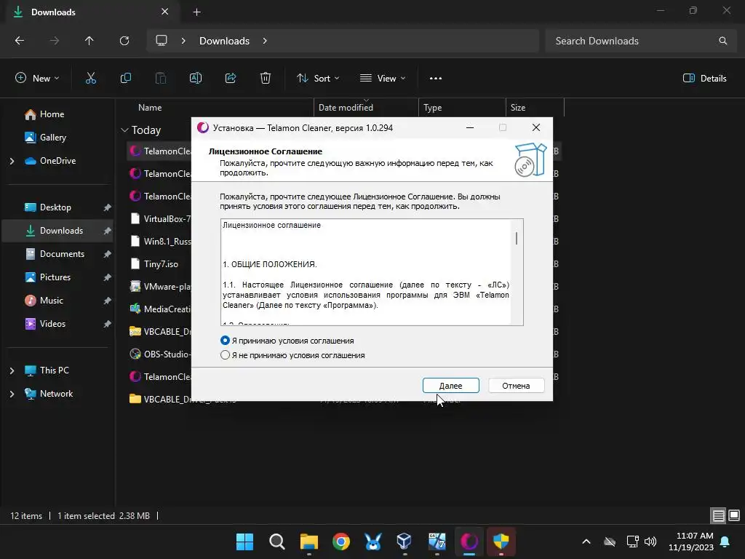Open the New dropdown menu
Screen dimensions: 745x559
click(x=37, y=78)
